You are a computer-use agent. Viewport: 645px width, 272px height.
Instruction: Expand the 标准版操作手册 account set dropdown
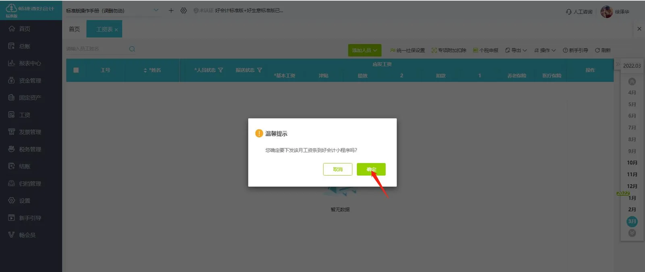pos(156,10)
